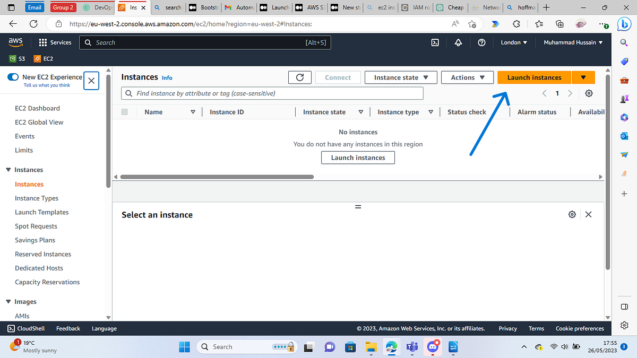
Task: Open the CloudShell footer button
Action: coord(26,328)
